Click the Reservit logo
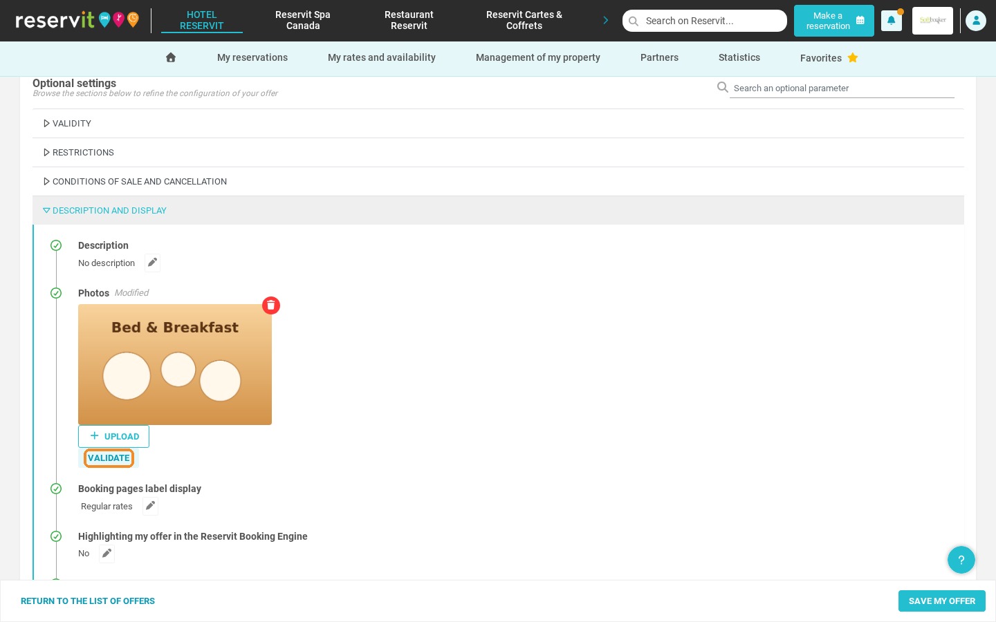Screen dimensions: 996x622 coord(77,20)
